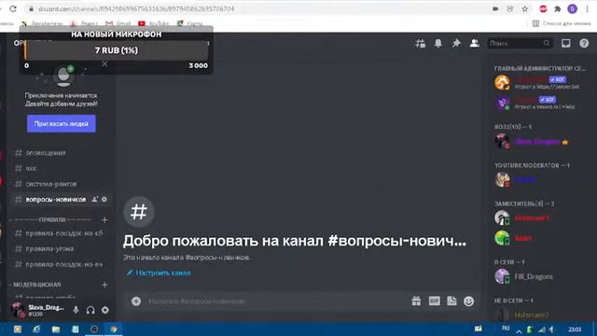The height and width of the screenshot is (336, 597).
Task: Click the YouTube Moderator member avatar
Action: [x=502, y=180]
